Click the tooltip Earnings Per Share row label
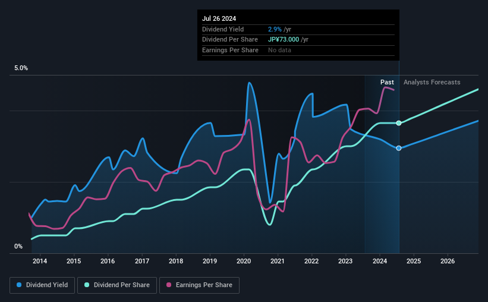Image resolution: width=488 pixels, height=302 pixels. (x=230, y=50)
